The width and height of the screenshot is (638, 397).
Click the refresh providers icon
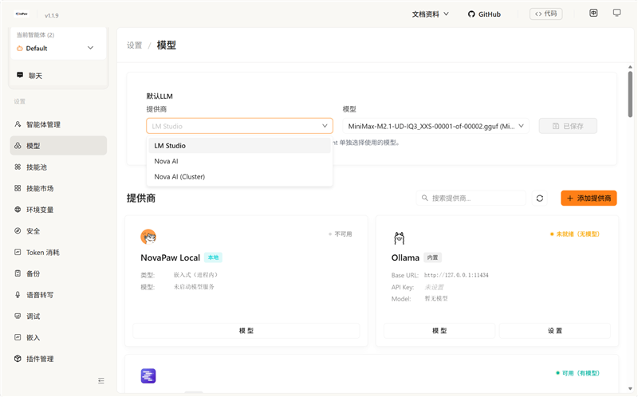[x=540, y=198]
